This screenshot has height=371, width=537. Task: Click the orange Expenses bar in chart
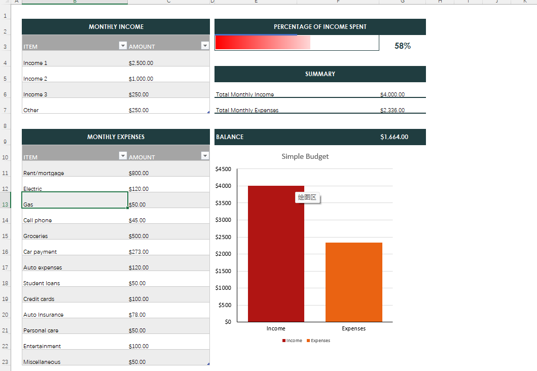[354, 282]
